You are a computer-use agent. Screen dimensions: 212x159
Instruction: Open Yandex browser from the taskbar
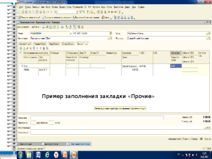click(56, 155)
